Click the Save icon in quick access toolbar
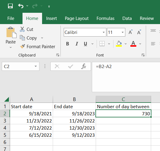 click(10, 6)
